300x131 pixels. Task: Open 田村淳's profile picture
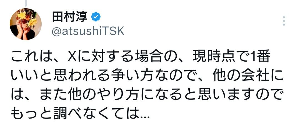[x=26, y=24]
